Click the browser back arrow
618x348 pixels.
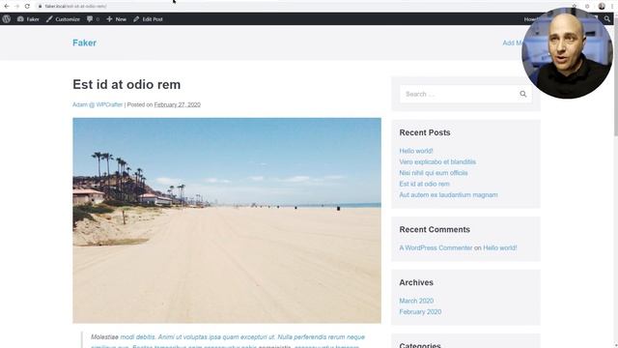tap(7, 6)
